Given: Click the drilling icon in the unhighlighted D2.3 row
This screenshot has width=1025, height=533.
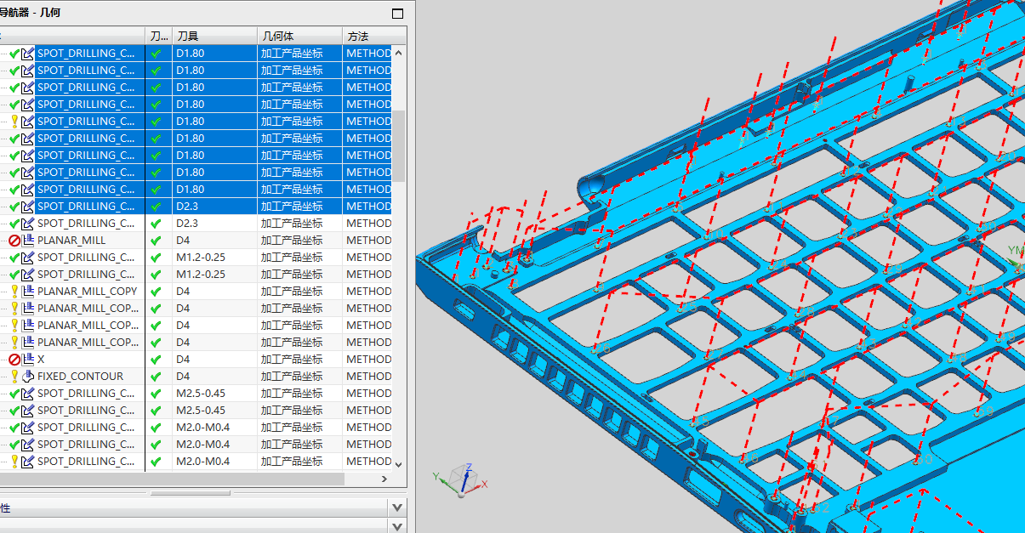Looking at the screenshot, I should pyautogui.click(x=28, y=224).
